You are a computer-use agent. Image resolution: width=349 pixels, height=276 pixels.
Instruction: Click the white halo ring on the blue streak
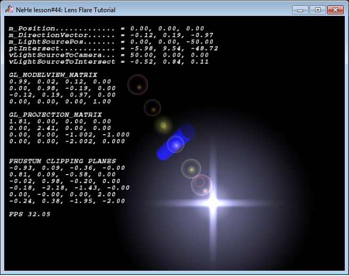click(x=176, y=144)
